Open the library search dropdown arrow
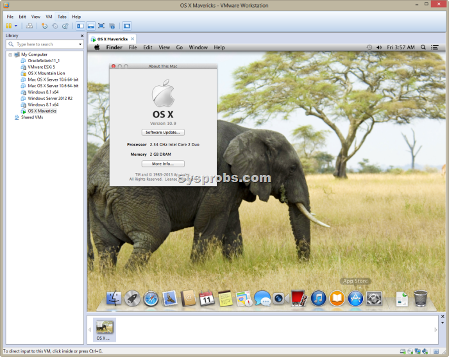Screen dimensions: 449x357 80,44
